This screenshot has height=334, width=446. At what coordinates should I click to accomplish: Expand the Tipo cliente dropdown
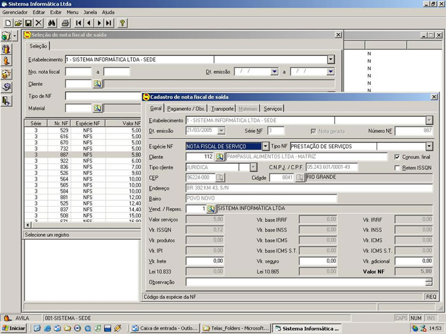[253, 167]
